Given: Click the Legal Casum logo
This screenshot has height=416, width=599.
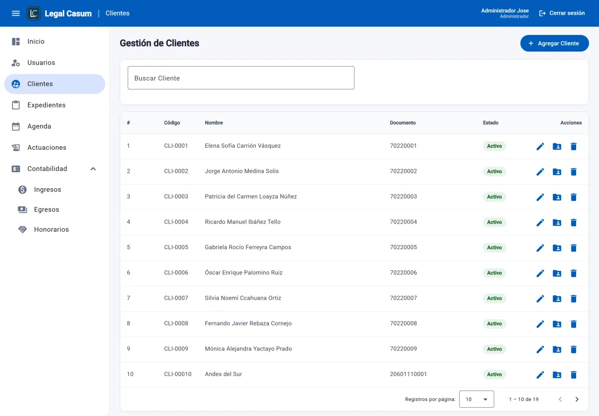Looking at the screenshot, I should click(x=34, y=14).
